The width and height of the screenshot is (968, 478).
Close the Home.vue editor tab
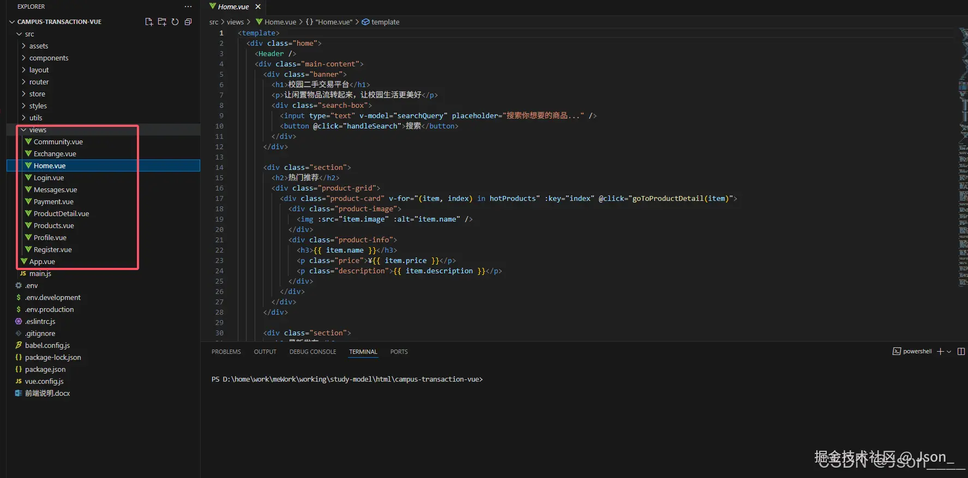tap(258, 7)
